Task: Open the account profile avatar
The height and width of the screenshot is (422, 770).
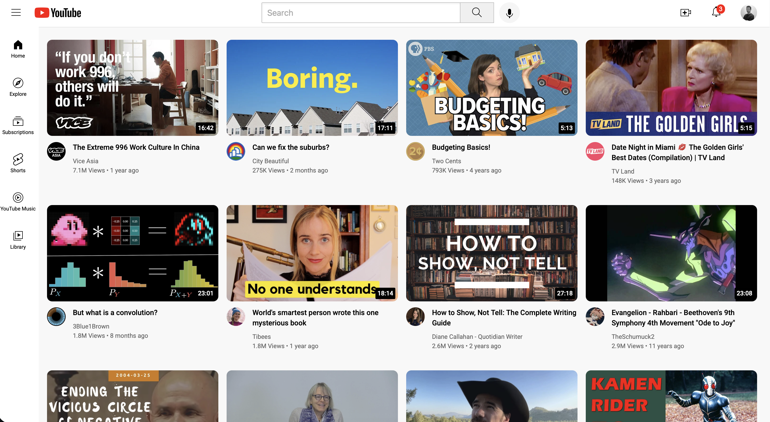Action: pyautogui.click(x=749, y=13)
